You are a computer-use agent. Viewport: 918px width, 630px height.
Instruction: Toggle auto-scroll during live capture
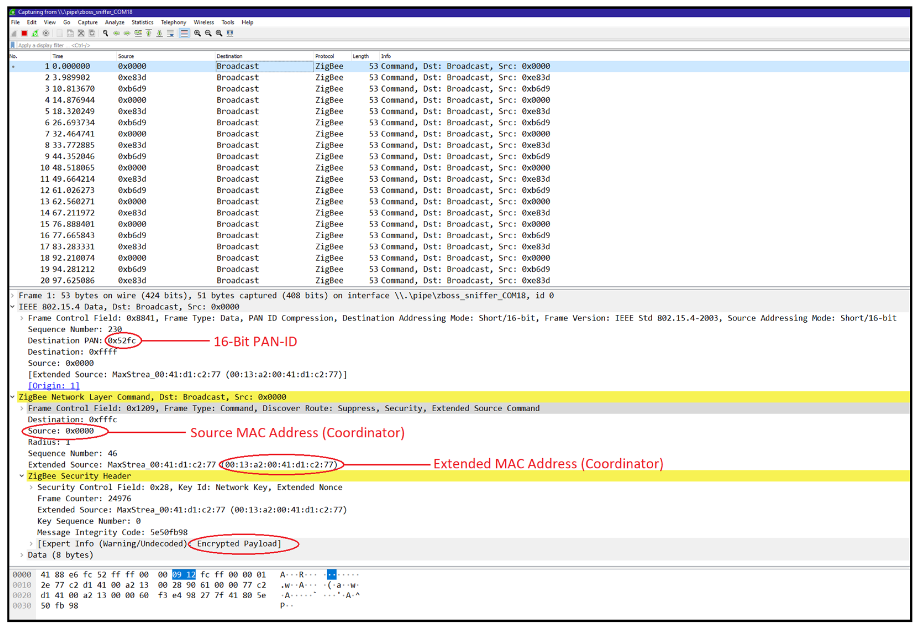coord(170,33)
